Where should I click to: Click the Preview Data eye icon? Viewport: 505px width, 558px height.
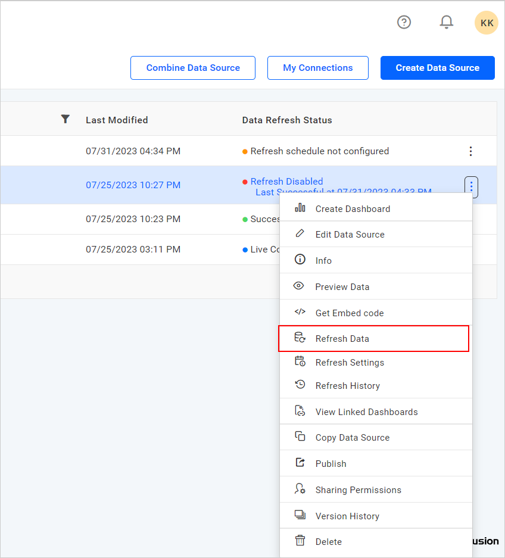pos(299,286)
